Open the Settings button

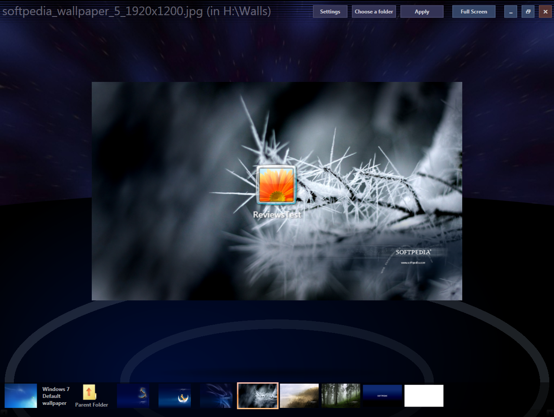pyautogui.click(x=330, y=12)
